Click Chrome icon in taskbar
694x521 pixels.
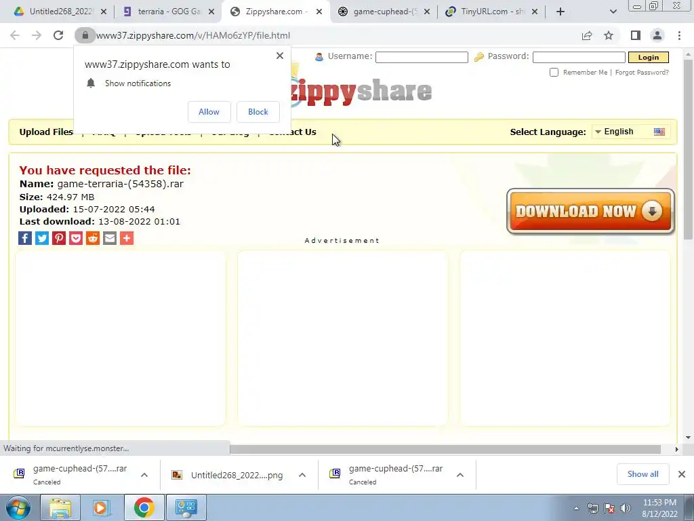pyautogui.click(x=144, y=507)
